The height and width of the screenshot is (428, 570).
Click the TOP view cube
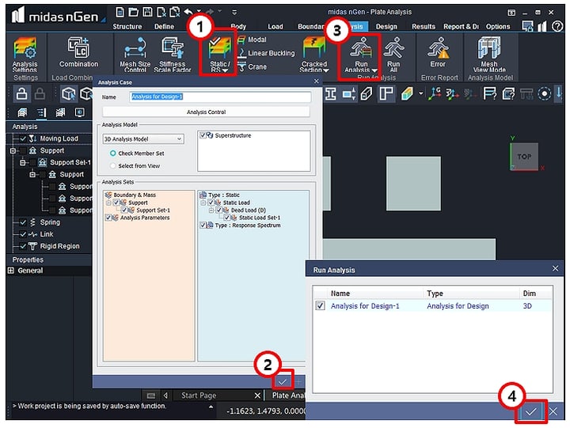click(524, 157)
